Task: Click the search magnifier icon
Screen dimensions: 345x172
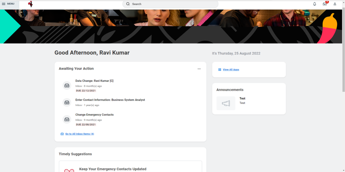Action: pos(128,4)
